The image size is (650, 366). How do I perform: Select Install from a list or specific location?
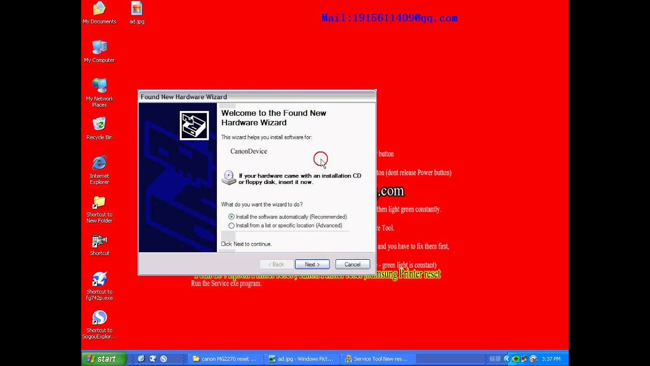point(285,225)
